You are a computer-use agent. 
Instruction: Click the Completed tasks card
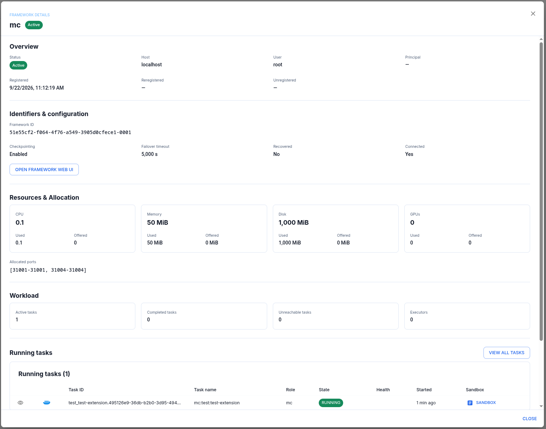click(204, 316)
